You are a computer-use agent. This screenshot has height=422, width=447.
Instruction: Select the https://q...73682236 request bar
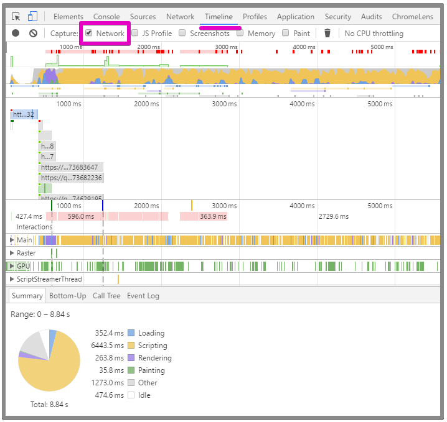[71, 178]
